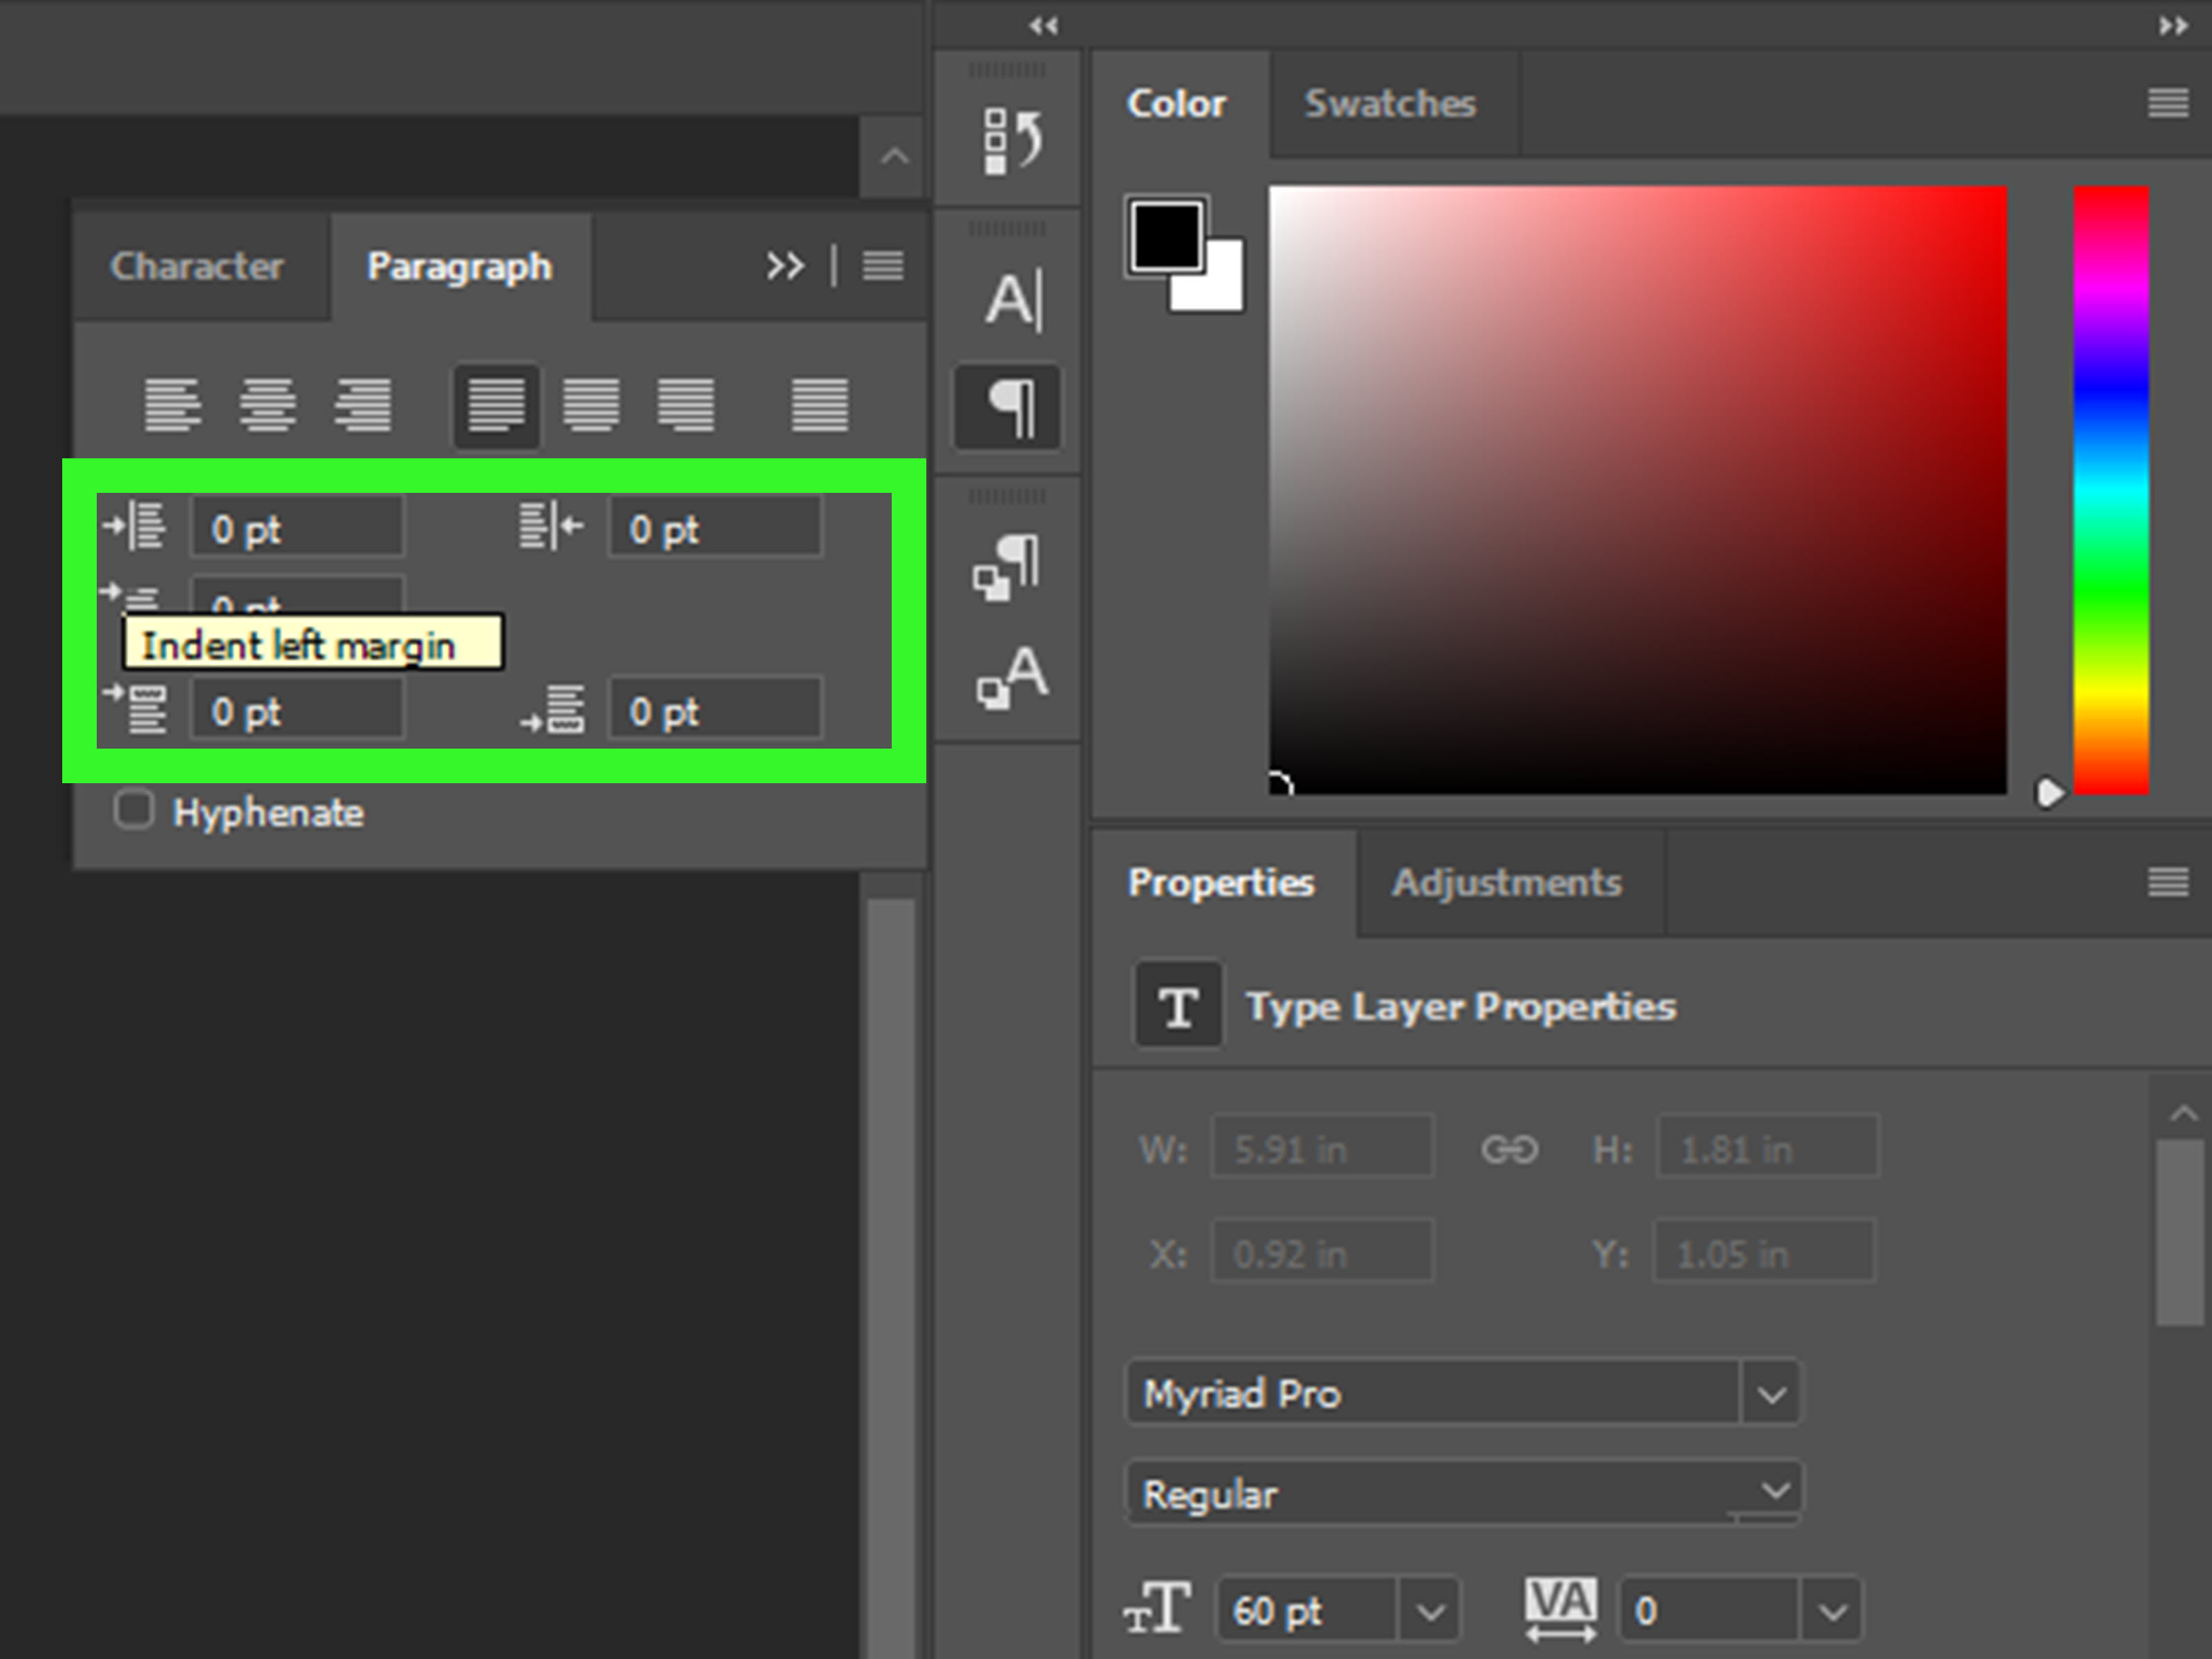2212x1659 pixels.
Task: Choose justify last centered option
Action: pyautogui.click(x=590, y=405)
